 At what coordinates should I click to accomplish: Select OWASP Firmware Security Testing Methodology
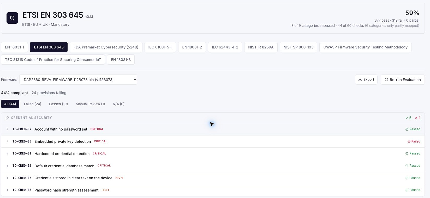(x=365, y=47)
